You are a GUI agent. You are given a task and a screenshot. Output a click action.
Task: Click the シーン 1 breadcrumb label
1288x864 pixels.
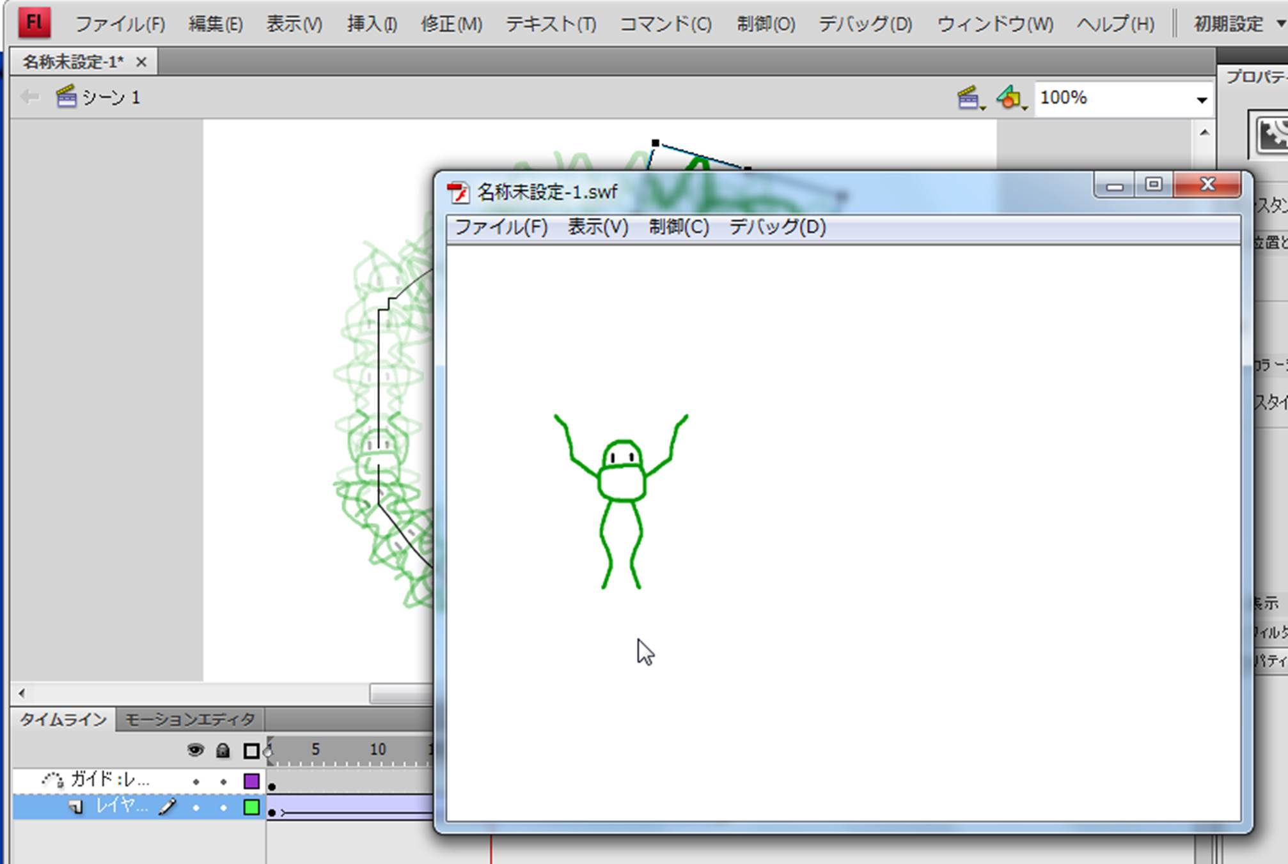pos(111,98)
